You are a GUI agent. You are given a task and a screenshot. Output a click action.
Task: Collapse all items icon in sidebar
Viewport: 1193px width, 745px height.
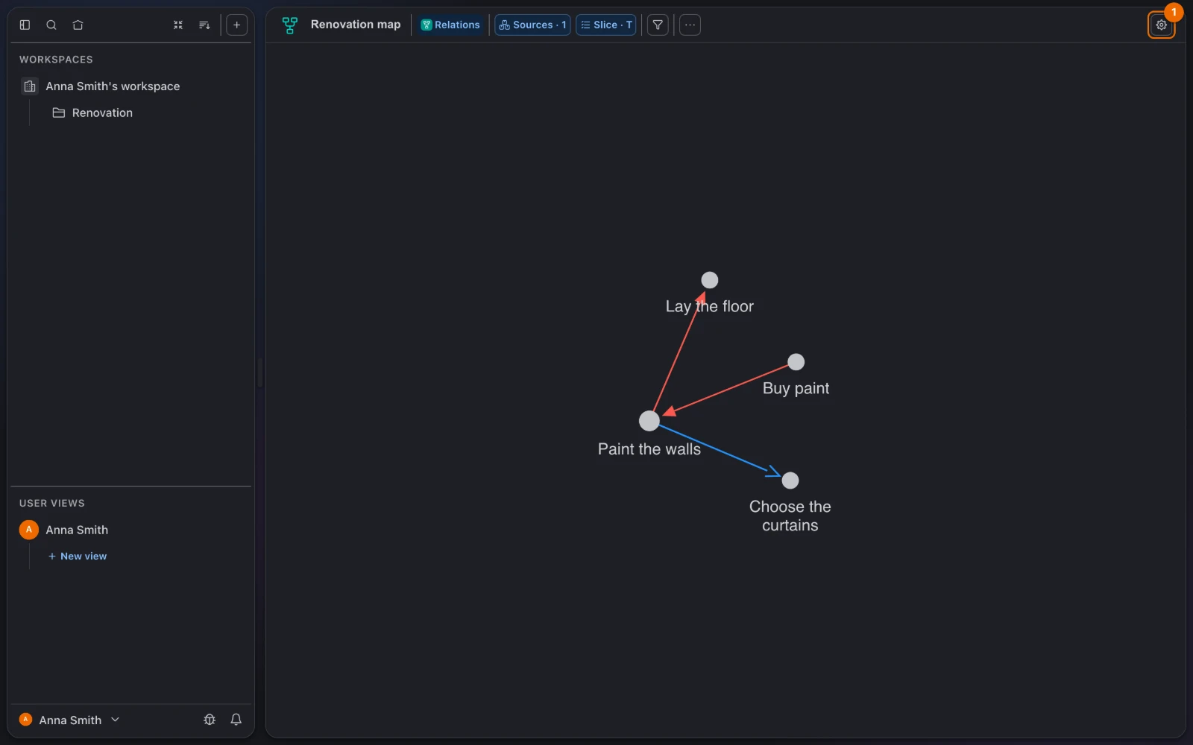(178, 25)
